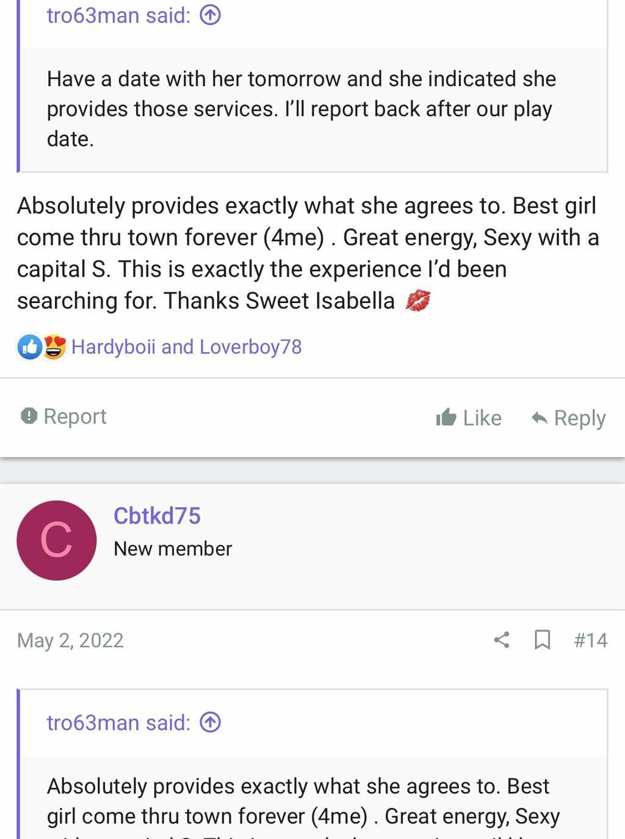The image size is (625, 839).
Task: Click the up-arrow icon beside top quote
Action: click(x=210, y=15)
